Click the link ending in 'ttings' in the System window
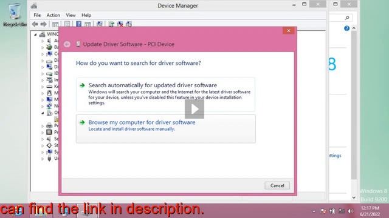Viewport: 389px width, 218px height. (x=335, y=156)
